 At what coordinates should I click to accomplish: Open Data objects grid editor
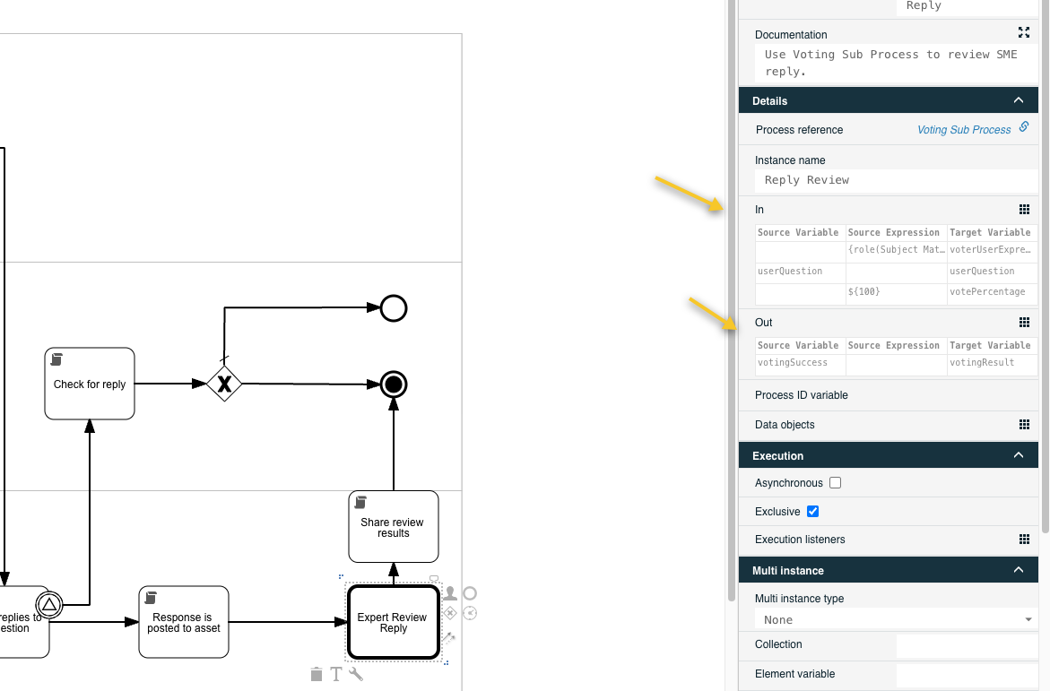[x=1024, y=425]
